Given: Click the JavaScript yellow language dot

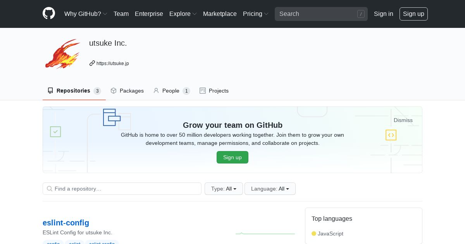Looking at the screenshot, I should click(314, 234).
